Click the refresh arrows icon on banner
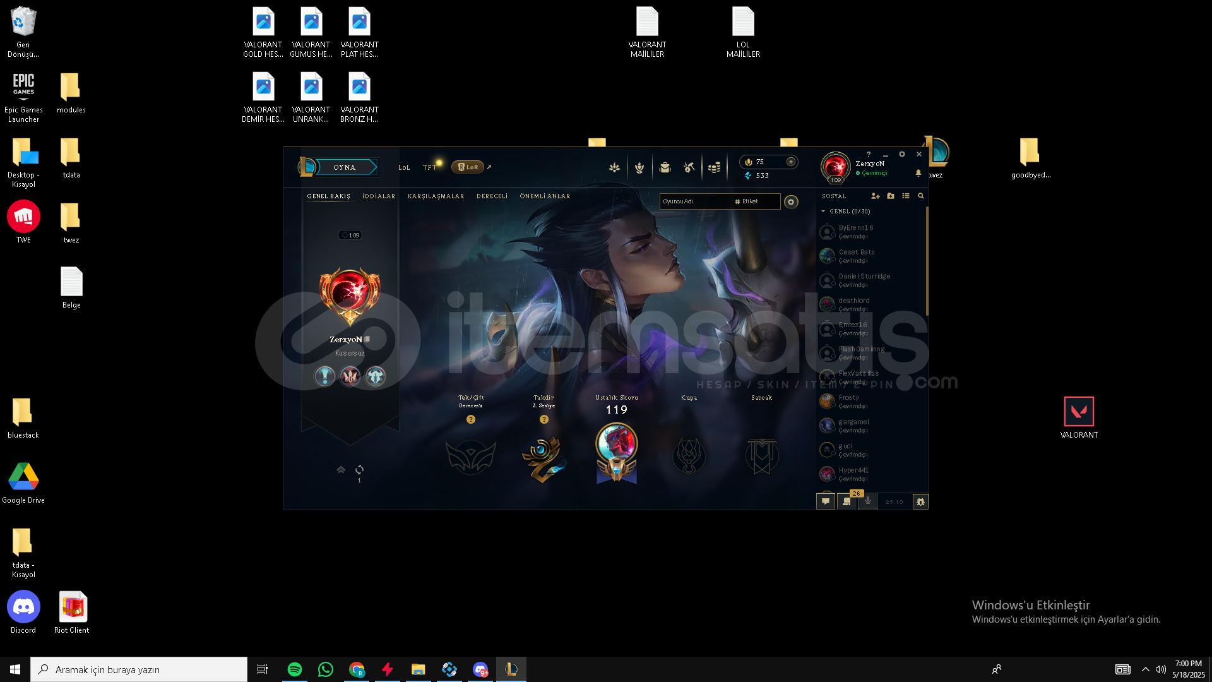The width and height of the screenshot is (1212, 682). point(359,470)
